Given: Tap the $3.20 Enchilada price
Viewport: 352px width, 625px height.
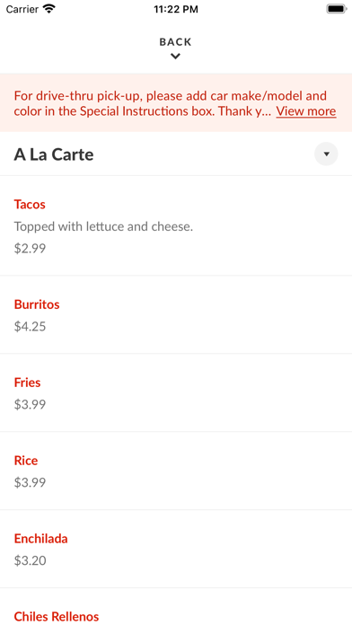Looking at the screenshot, I should [x=30, y=561].
